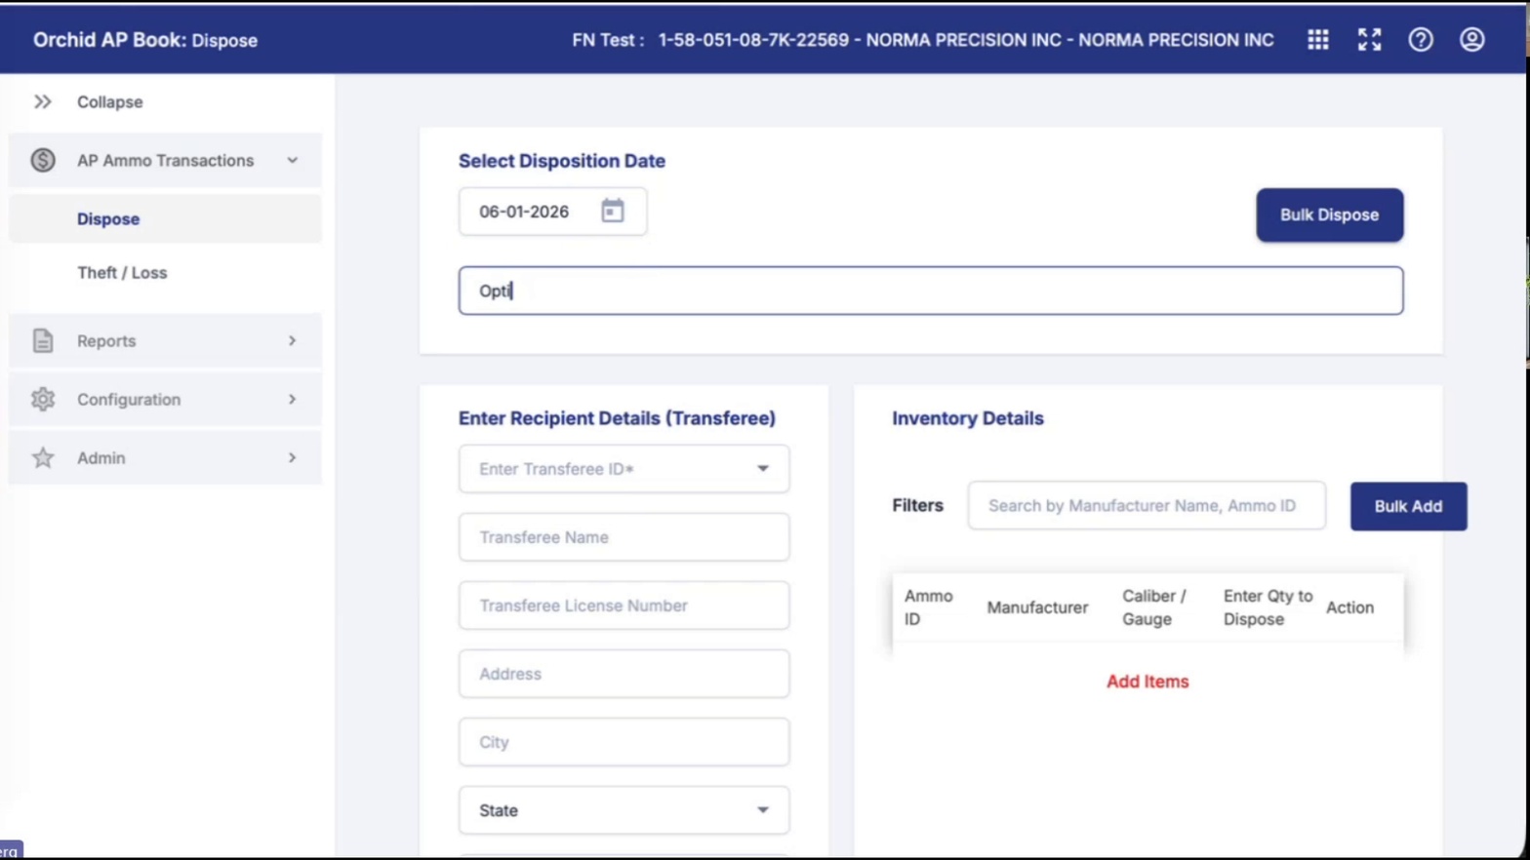Select the Theft / Loss menu item

(x=122, y=273)
